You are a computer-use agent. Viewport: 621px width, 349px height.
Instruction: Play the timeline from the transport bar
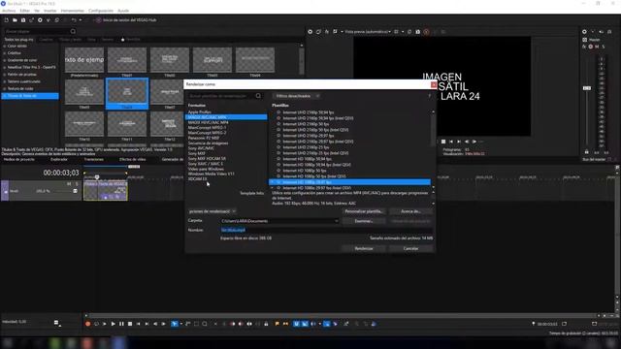point(113,324)
